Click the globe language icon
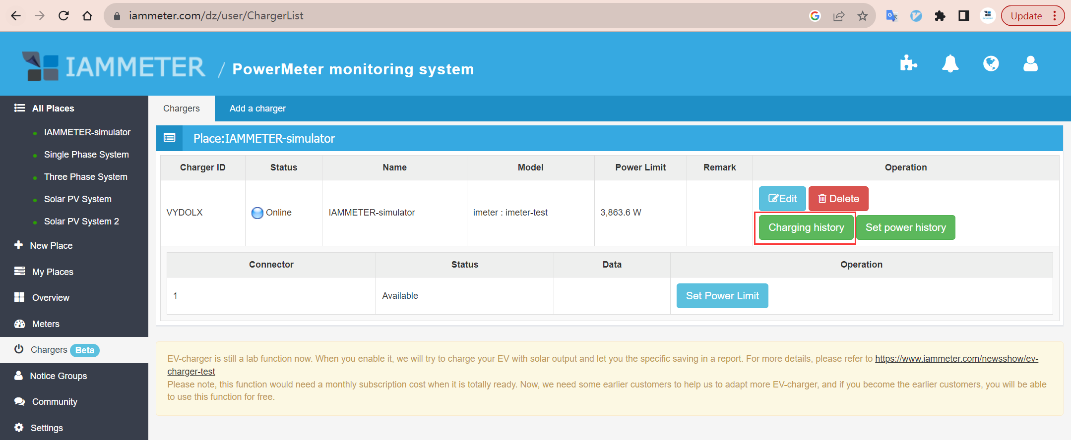The width and height of the screenshot is (1071, 440). tap(991, 63)
